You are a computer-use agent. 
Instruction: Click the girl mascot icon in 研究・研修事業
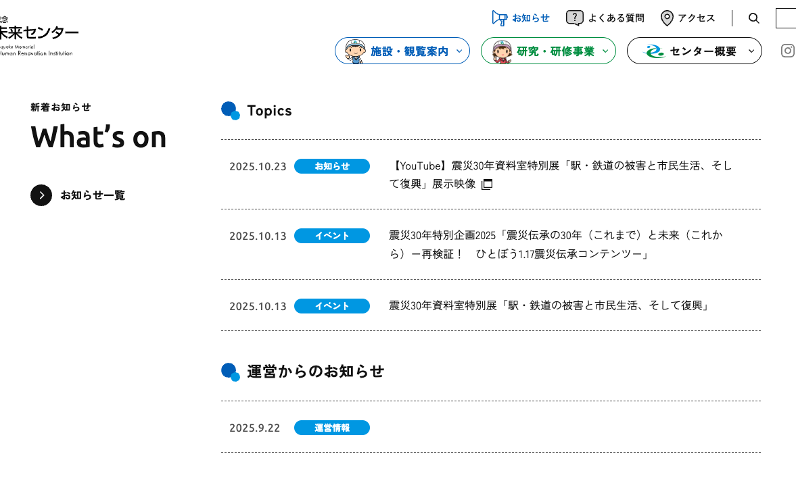(x=501, y=51)
